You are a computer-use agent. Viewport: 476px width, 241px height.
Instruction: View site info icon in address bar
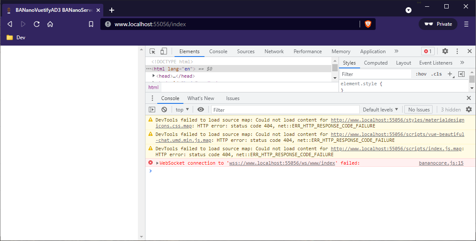coord(108,24)
